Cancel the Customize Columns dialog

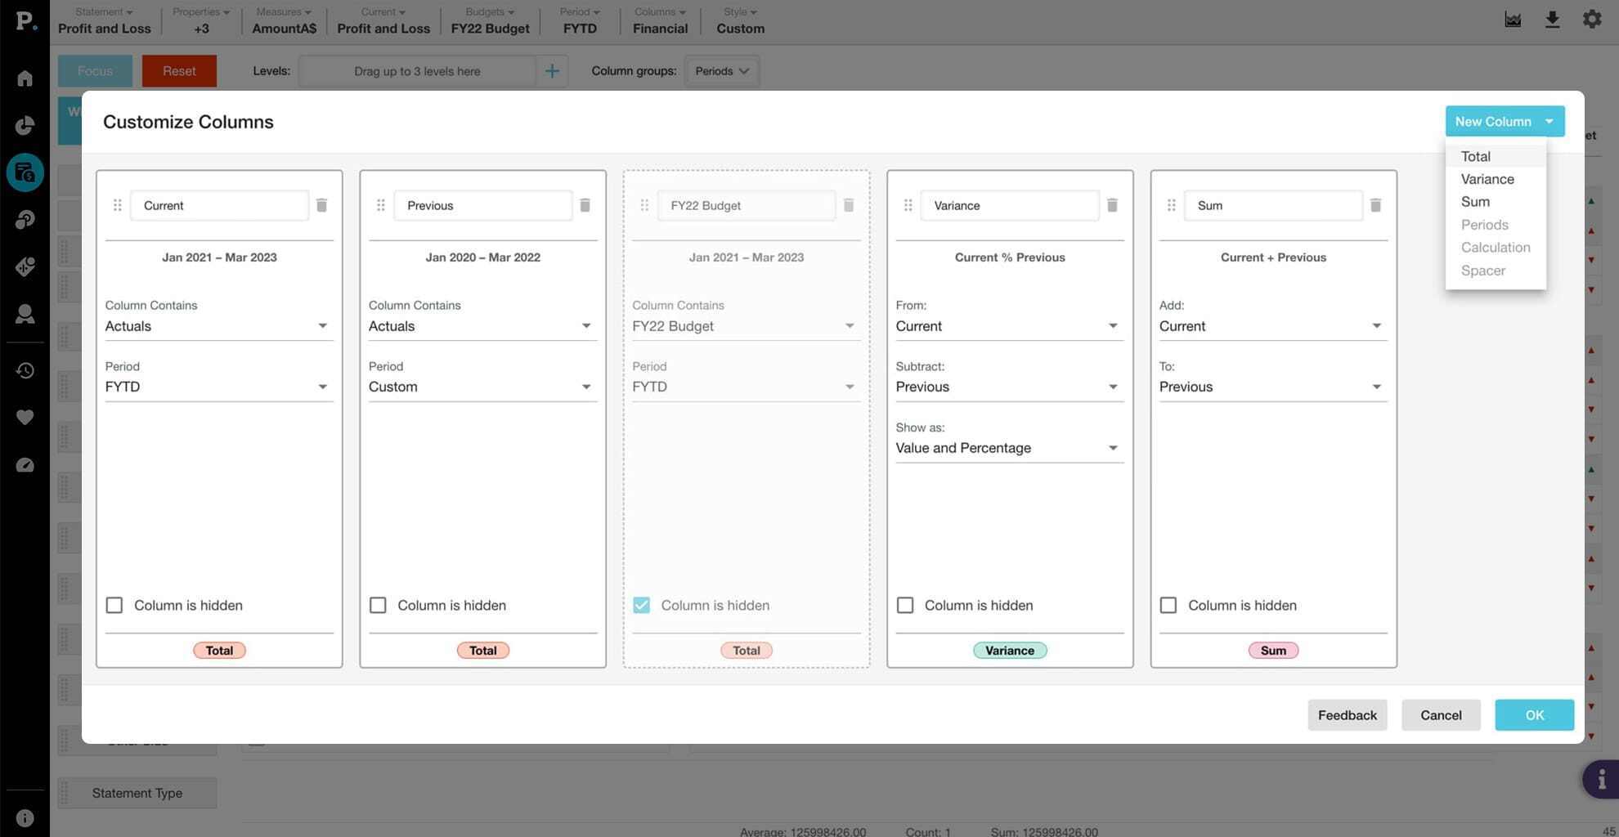1441,715
